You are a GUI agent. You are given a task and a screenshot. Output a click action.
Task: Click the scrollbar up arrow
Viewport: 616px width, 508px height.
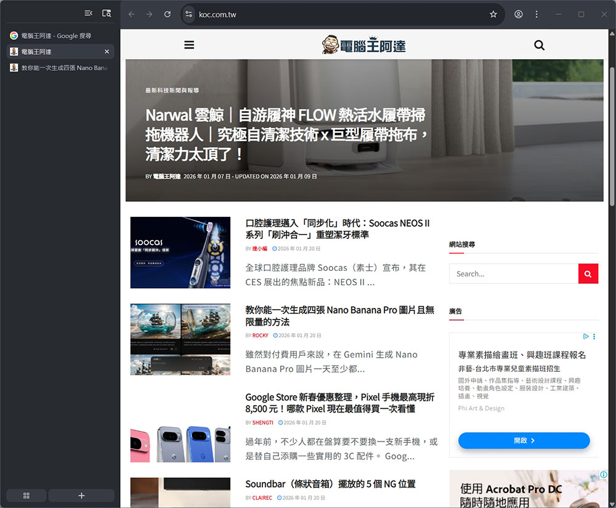pyautogui.click(x=612, y=33)
